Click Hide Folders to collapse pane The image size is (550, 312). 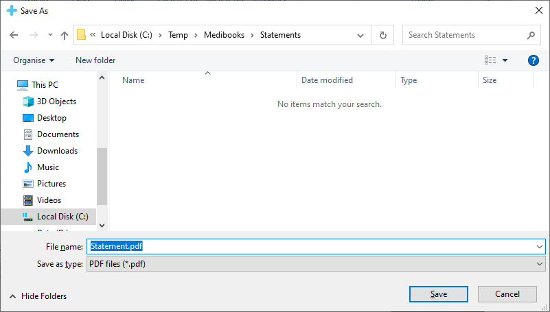[x=38, y=296]
